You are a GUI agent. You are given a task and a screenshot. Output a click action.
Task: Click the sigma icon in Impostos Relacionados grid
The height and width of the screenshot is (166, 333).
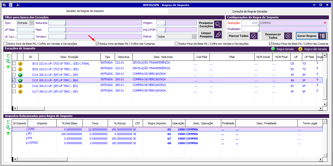[x=8, y=122]
